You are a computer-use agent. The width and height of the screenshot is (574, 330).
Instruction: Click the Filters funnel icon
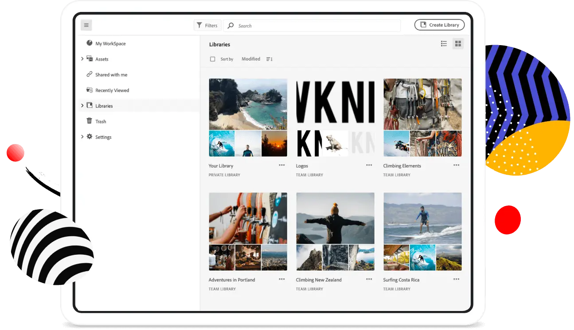coord(200,25)
